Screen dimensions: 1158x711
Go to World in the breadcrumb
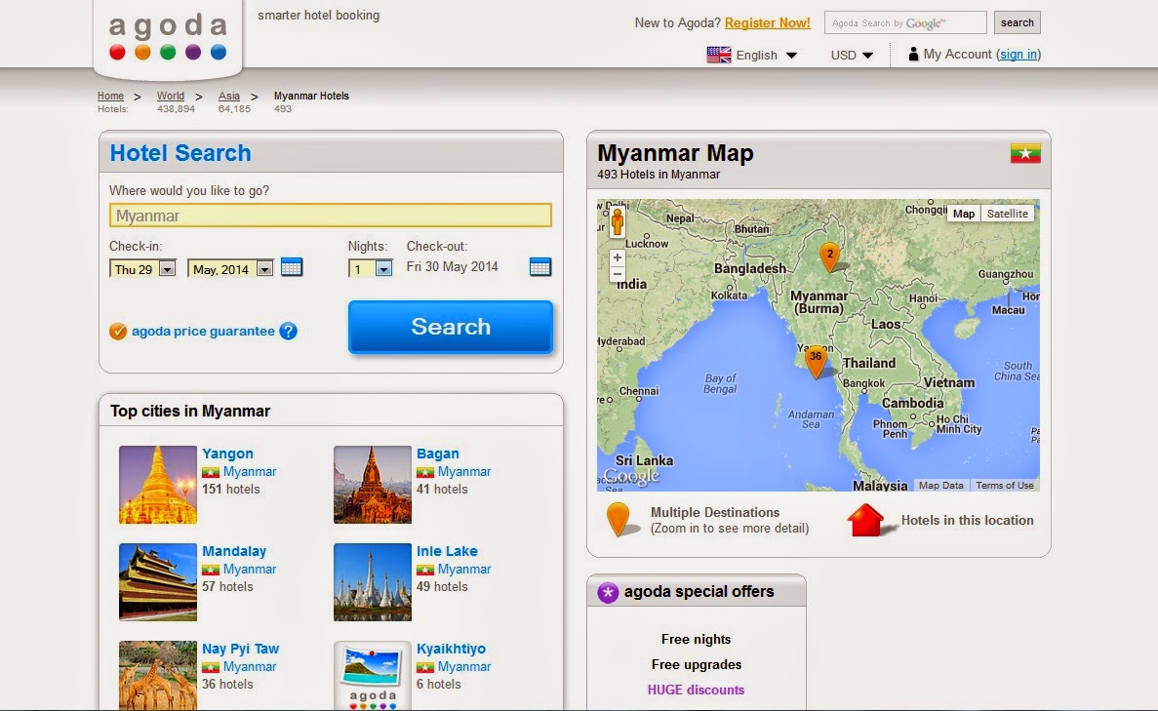[171, 96]
